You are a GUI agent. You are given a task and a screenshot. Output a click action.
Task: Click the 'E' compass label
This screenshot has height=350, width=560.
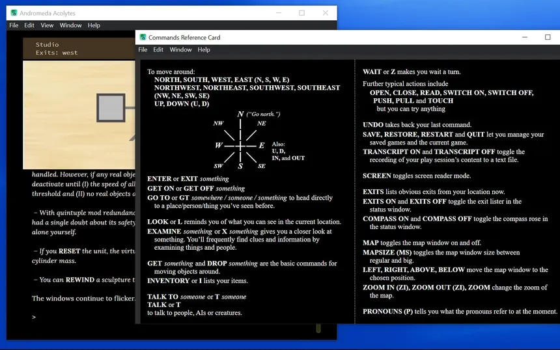point(262,145)
